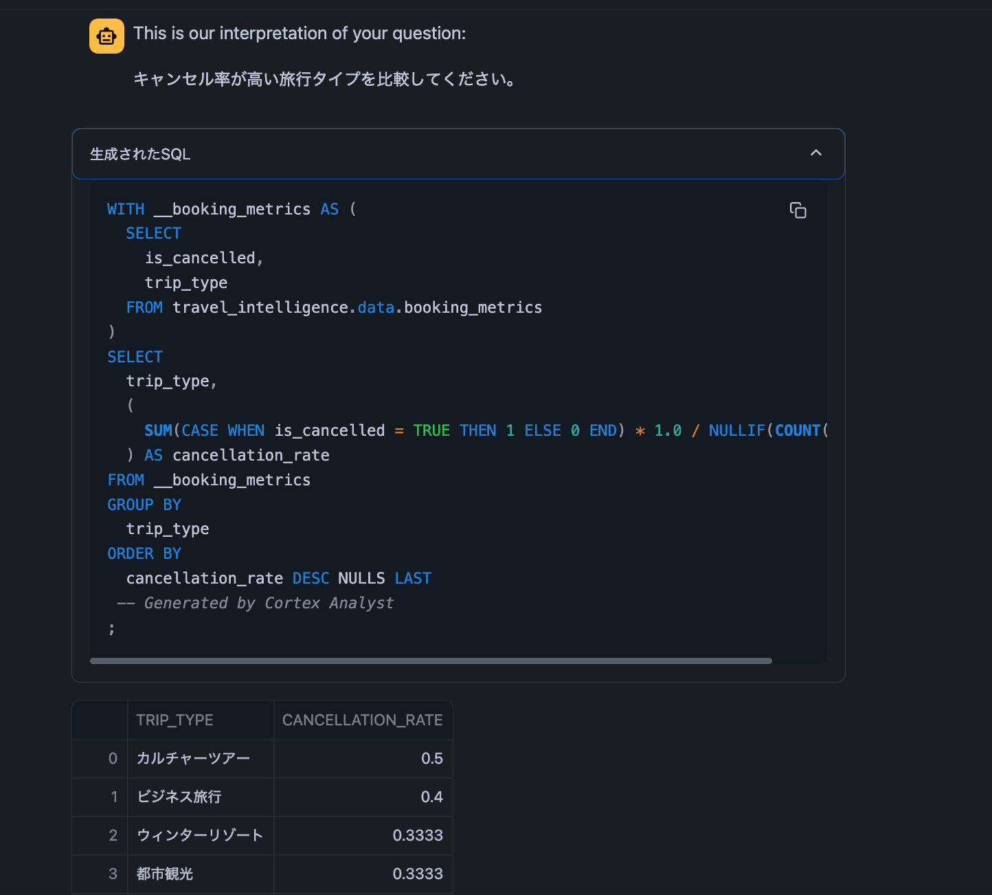Click the 'cancellation_rate DESC NULLS LAST' line
992x895 pixels.
tap(278, 578)
